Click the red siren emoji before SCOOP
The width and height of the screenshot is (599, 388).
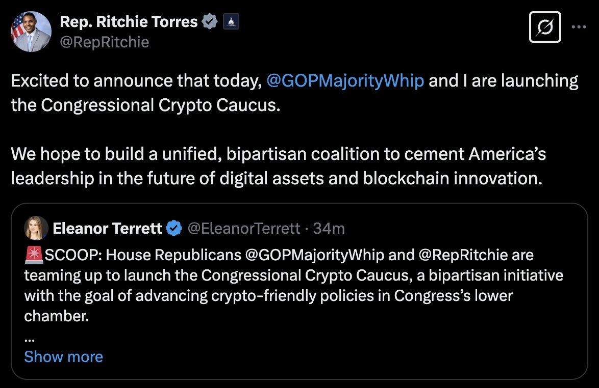(34, 255)
